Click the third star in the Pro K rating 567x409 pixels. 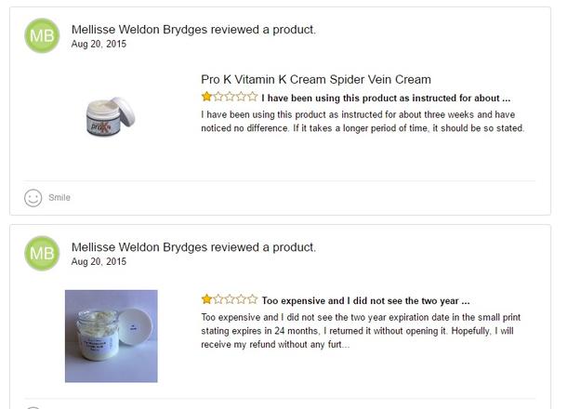[x=230, y=97]
